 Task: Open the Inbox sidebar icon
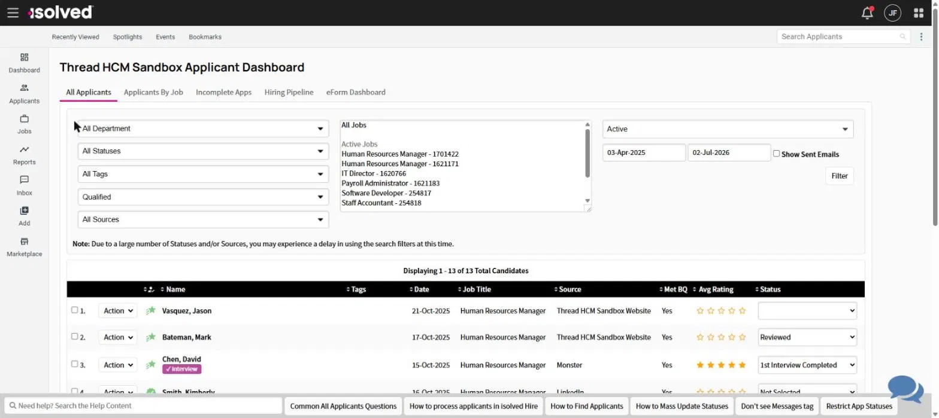25,186
